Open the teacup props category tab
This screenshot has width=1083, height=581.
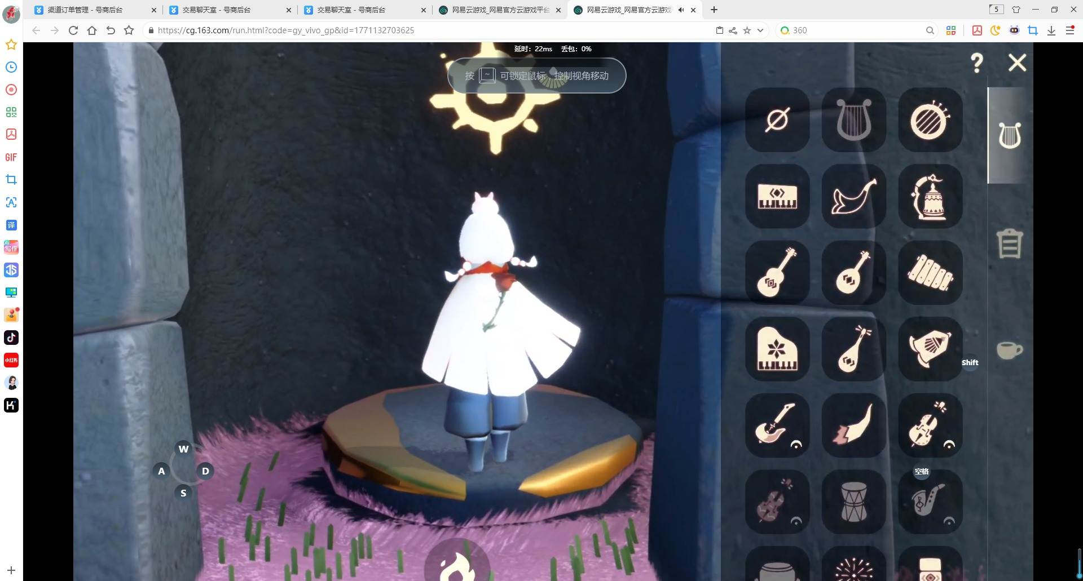[x=1009, y=350]
